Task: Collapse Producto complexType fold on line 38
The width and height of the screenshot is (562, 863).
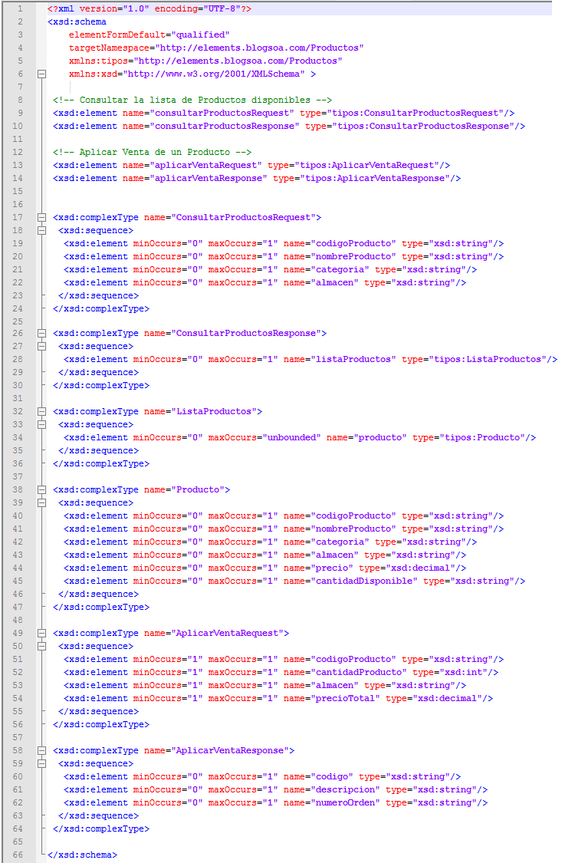Action: pos(41,490)
